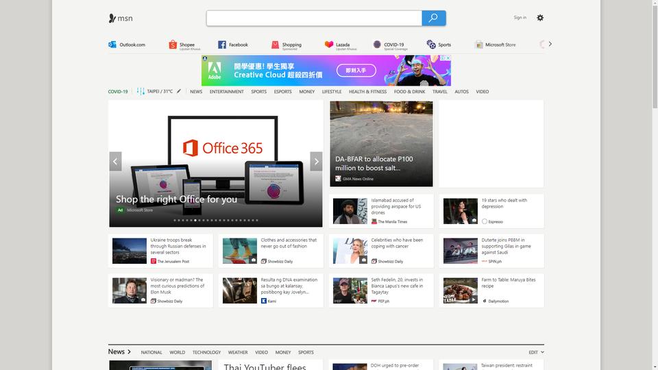Click the Manila Times source icon
This screenshot has height=370, width=658.
coord(374,221)
